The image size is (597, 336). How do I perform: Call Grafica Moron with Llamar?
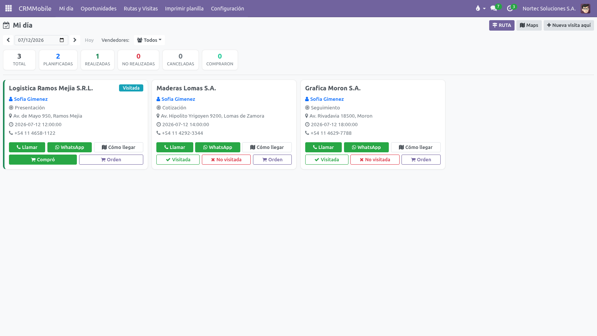[x=323, y=147]
